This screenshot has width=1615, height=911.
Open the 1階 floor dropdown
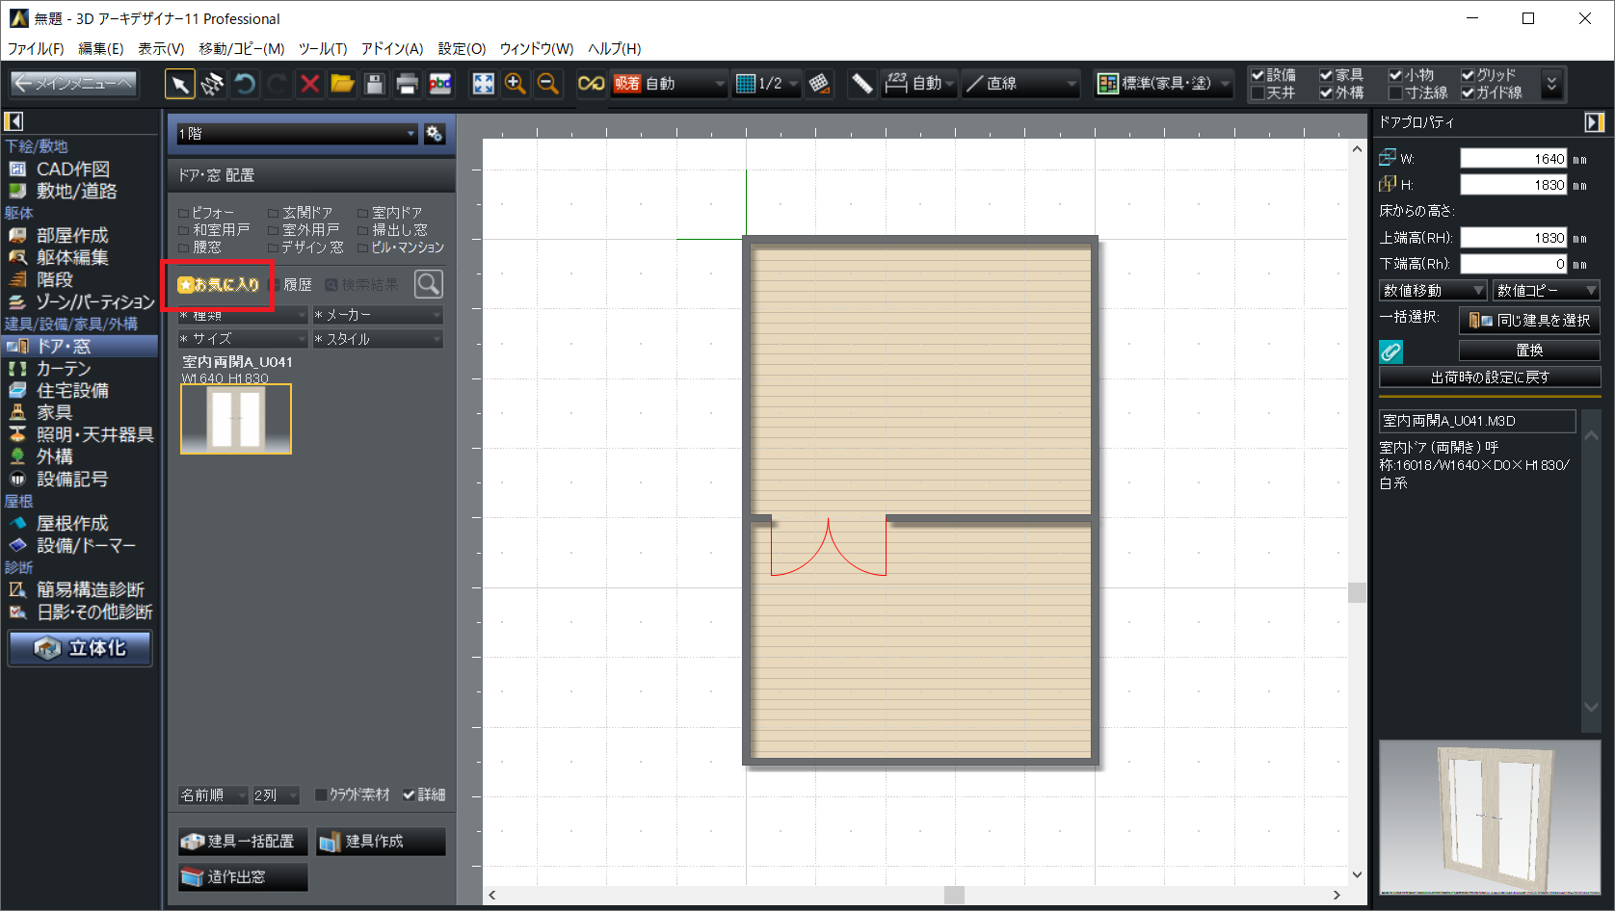coord(296,134)
